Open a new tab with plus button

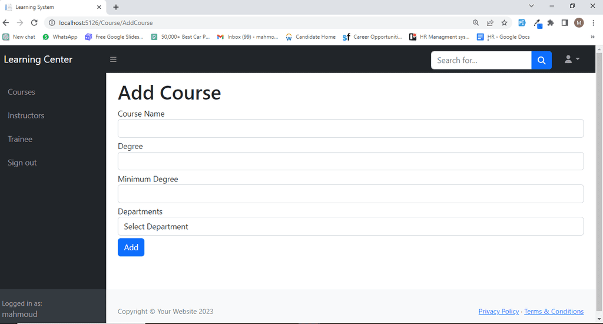tap(116, 7)
